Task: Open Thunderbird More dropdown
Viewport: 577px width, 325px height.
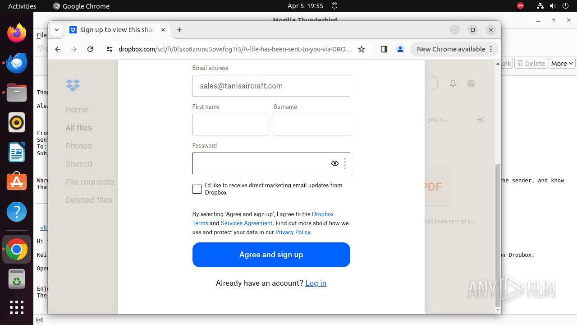Action: point(562,64)
